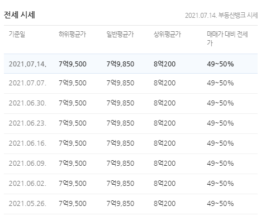
Task: Click 8억200 in the 2021.06.02. row
Action: pyautogui.click(x=164, y=184)
